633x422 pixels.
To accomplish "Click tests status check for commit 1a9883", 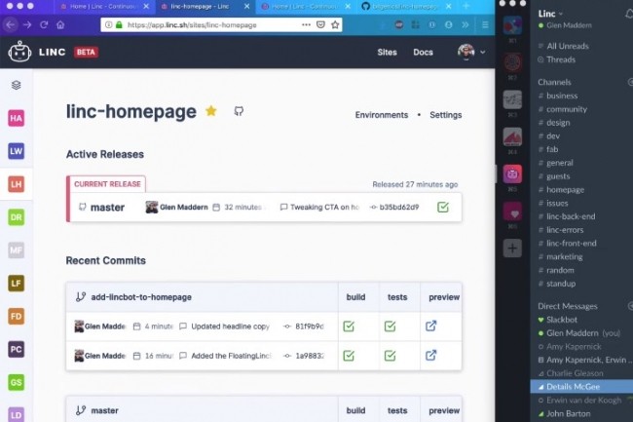I will point(390,356).
